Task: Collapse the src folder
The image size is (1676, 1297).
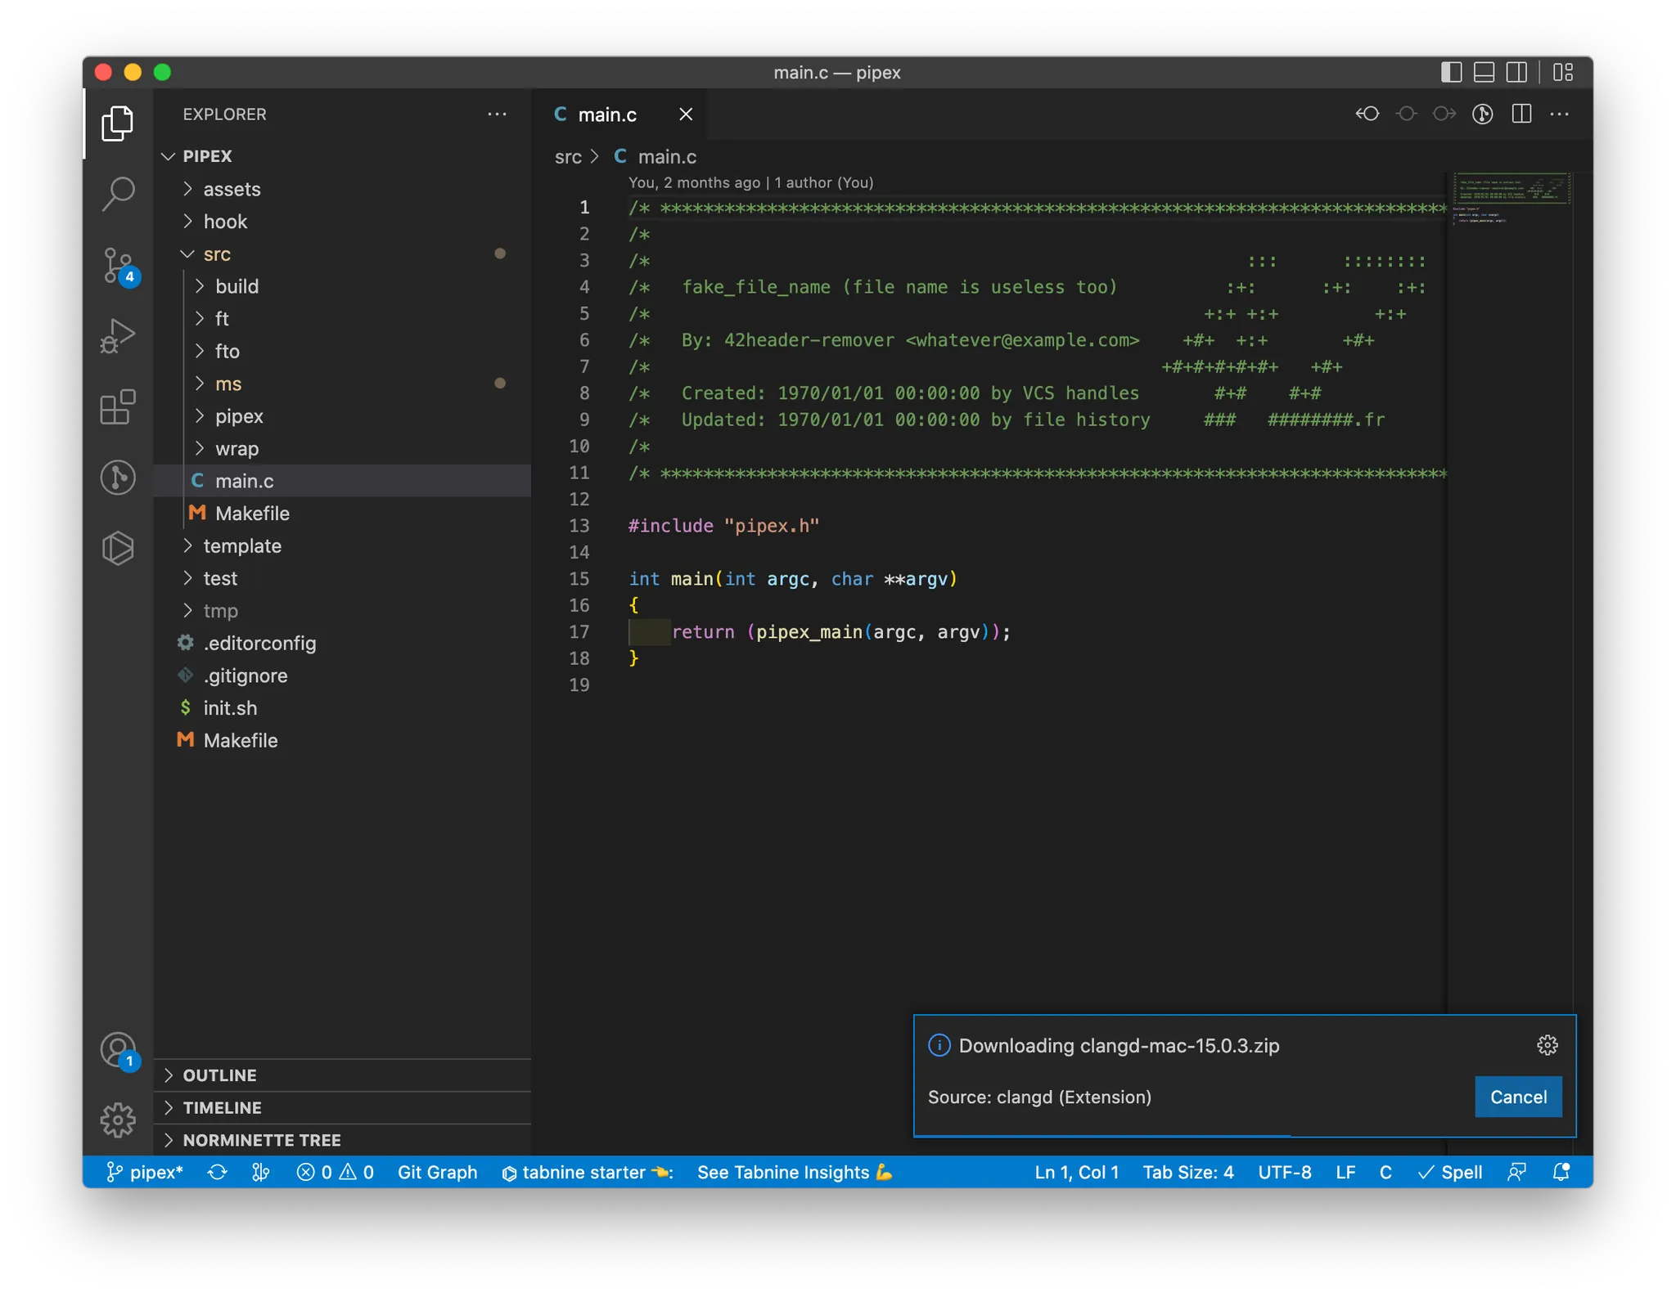Action: [x=217, y=254]
